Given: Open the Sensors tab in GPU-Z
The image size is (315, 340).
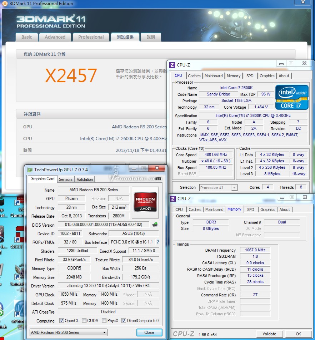Looking at the screenshot, I should pyautogui.click(x=65, y=179).
